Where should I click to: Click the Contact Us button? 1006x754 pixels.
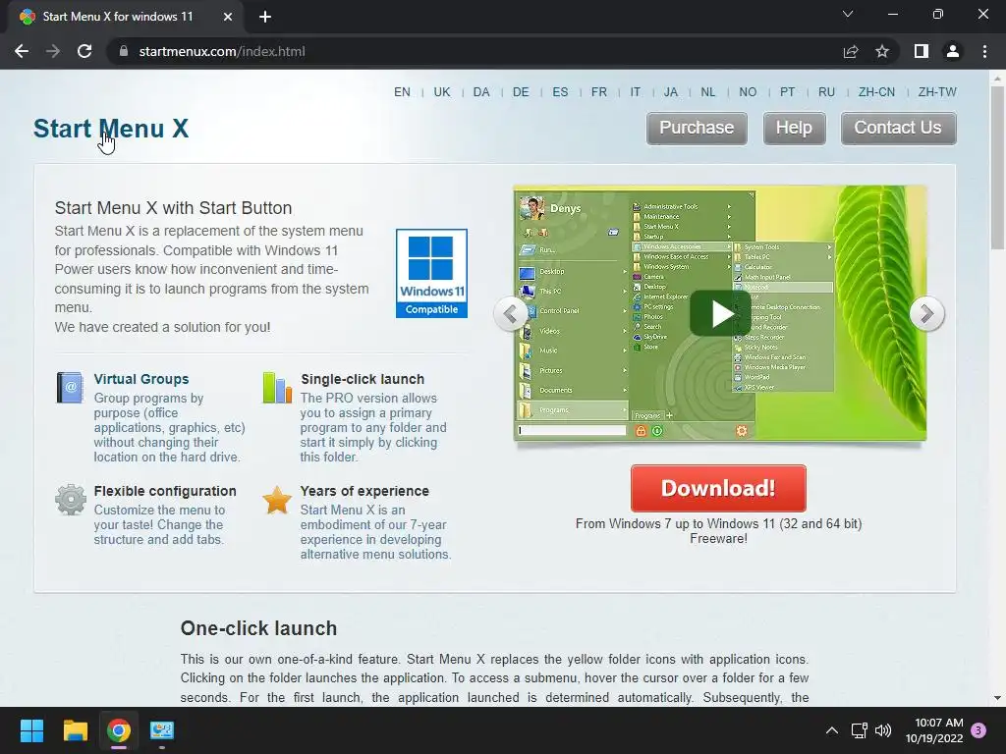[x=898, y=129]
